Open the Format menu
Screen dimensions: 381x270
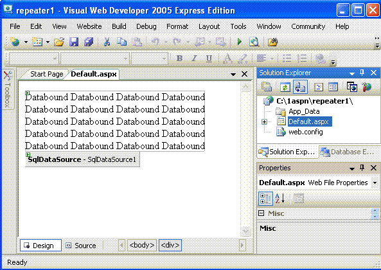(177, 26)
